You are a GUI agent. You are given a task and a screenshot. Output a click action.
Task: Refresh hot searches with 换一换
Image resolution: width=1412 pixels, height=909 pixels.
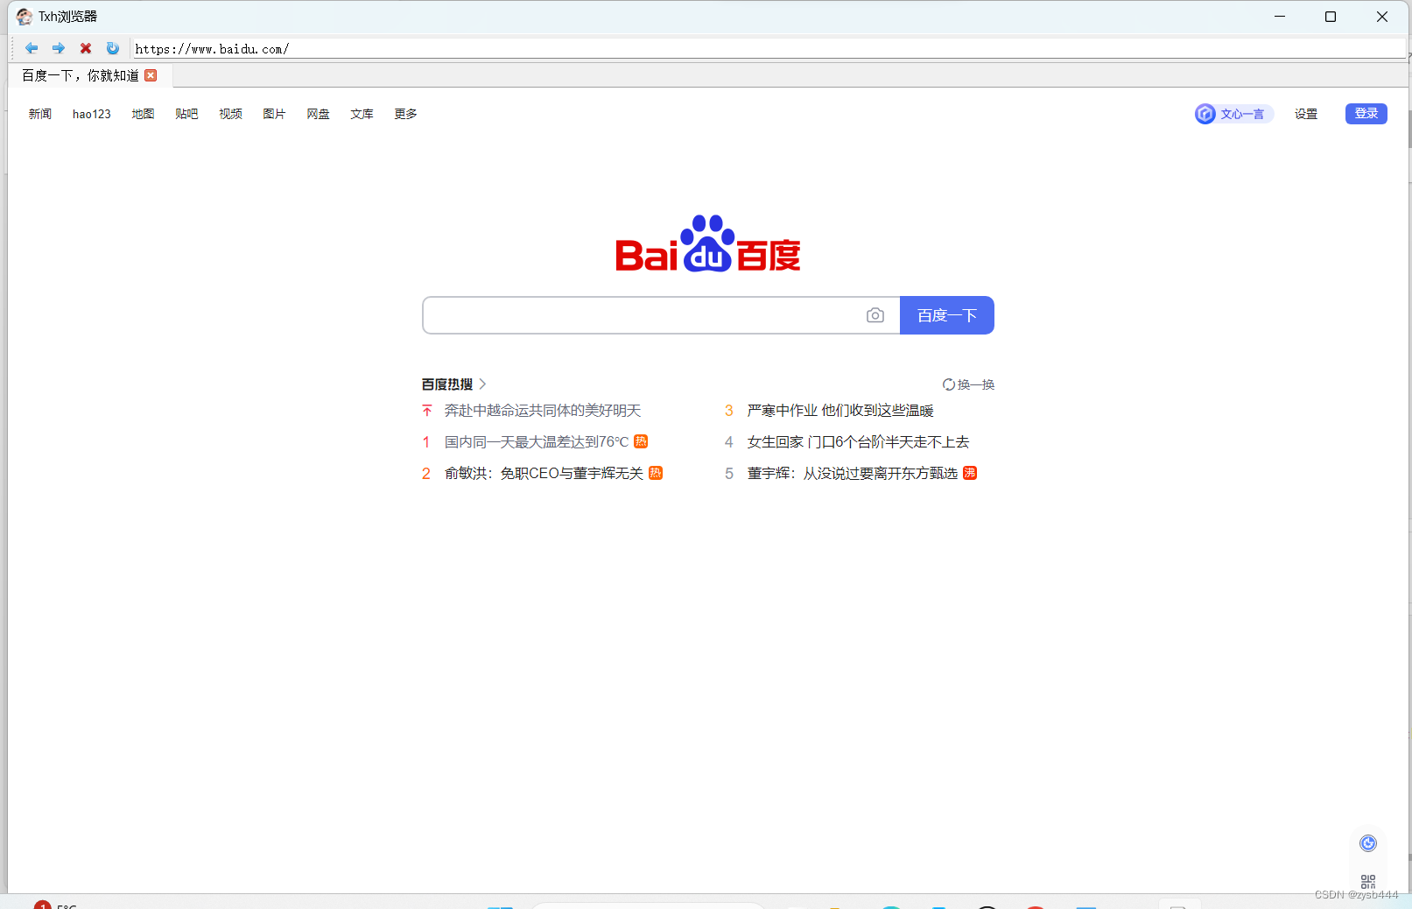point(968,384)
